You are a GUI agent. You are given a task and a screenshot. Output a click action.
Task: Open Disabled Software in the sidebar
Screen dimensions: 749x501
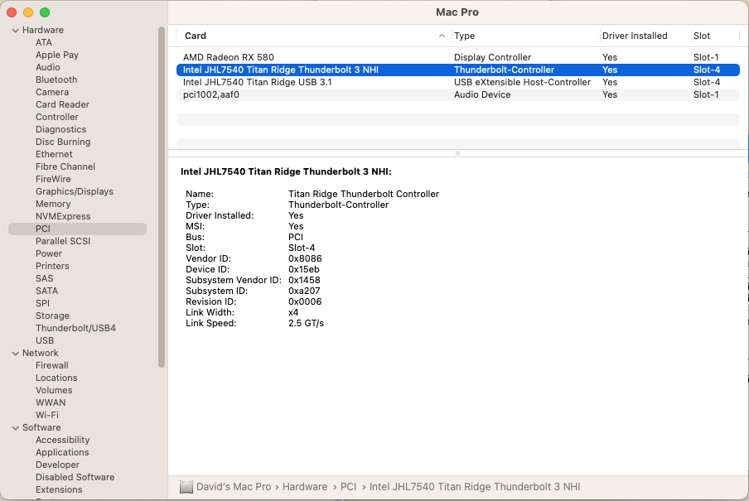(x=75, y=477)
